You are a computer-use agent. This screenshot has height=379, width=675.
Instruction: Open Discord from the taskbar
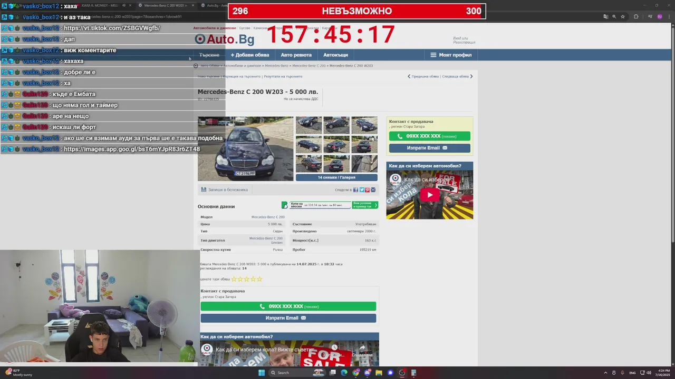tap(368, 373)
